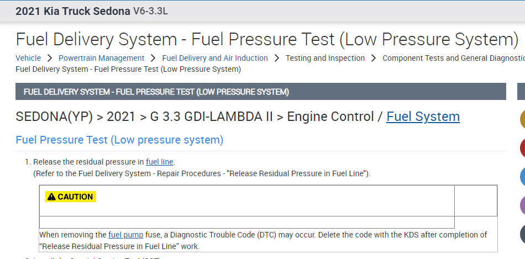The width and height of the screenshot is (525, 259).
Task: Click chevron after Powertrain Management breadcrumb
Action: point(153,58)
